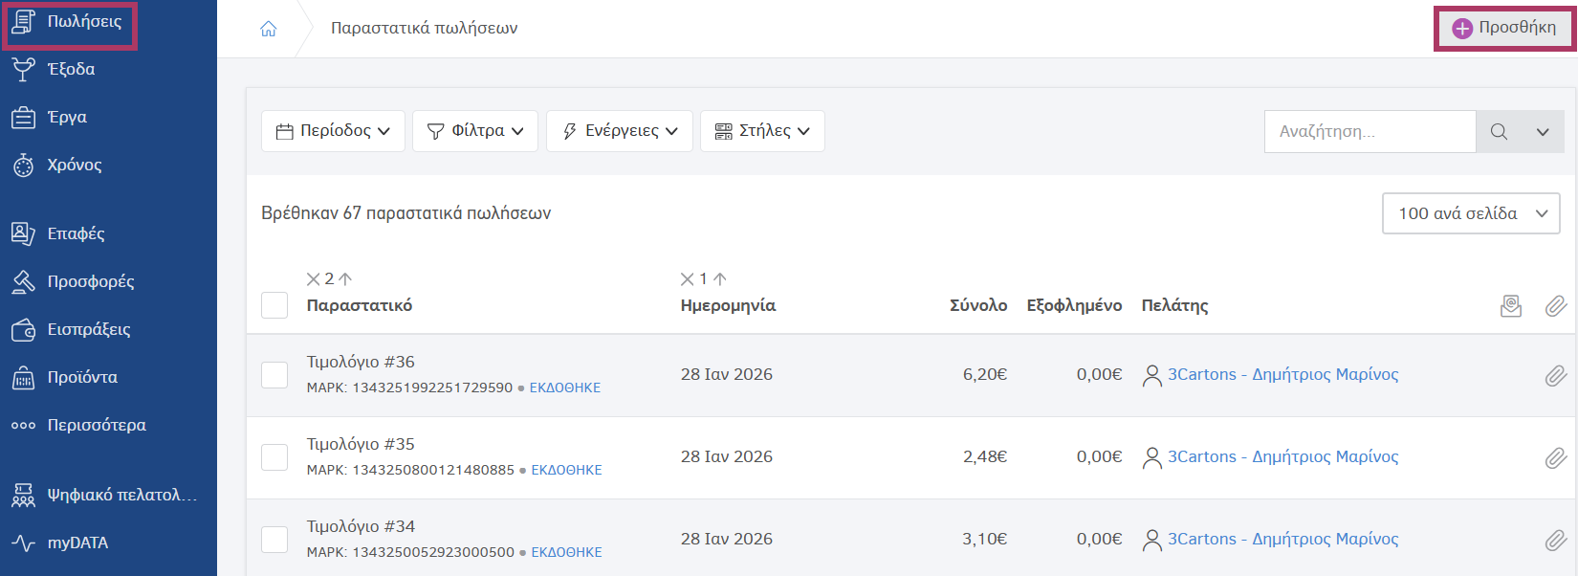Click MARK number 1343250800121480885
Screen dimensions: 1578x576
[x=433, y=470]
